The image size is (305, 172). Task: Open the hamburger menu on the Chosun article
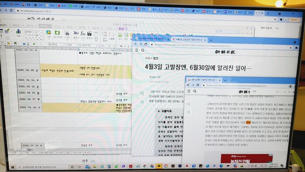[x=137, y=50]
